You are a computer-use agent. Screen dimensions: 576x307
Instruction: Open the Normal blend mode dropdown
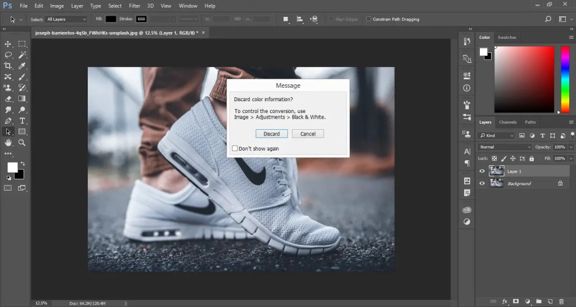504,147
